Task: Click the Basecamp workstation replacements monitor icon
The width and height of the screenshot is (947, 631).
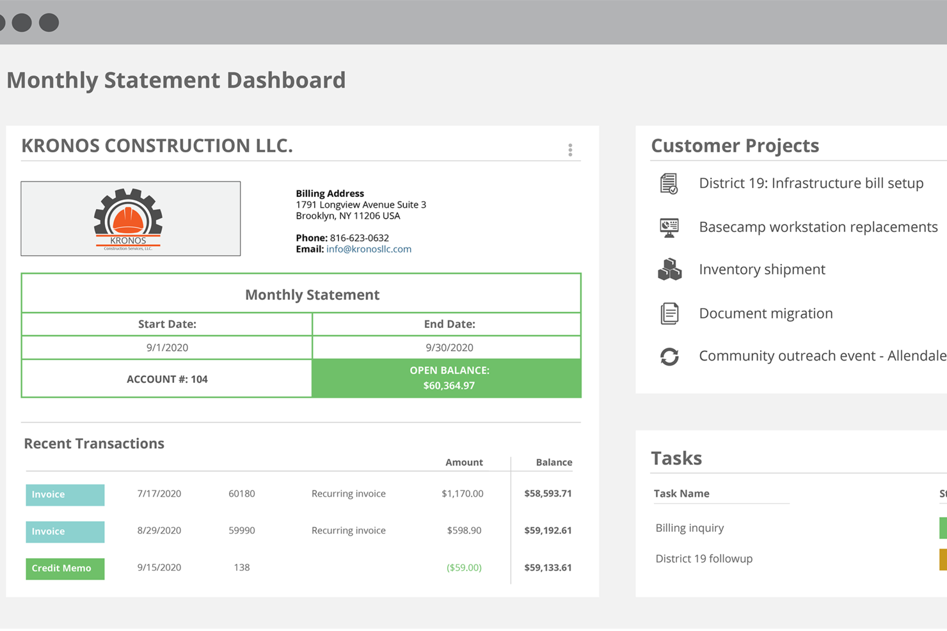Action: tap(669, 227)
